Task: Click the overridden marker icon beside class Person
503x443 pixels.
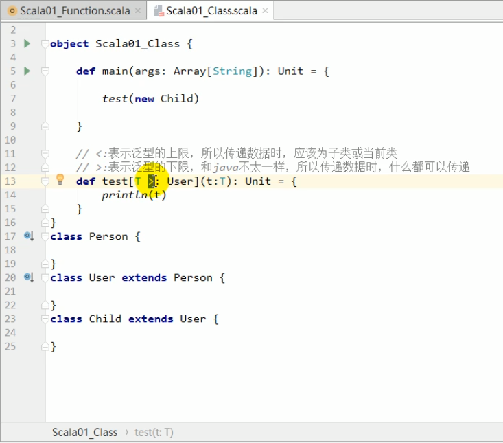Action: pos(29,236)
